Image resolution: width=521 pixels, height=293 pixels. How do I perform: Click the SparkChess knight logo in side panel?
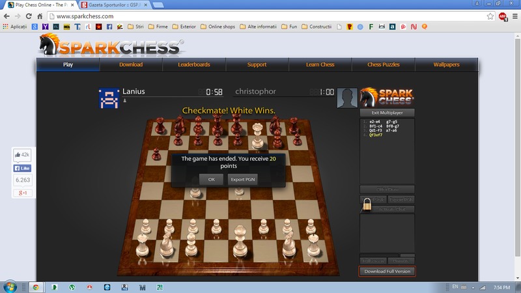coord(387,97)
